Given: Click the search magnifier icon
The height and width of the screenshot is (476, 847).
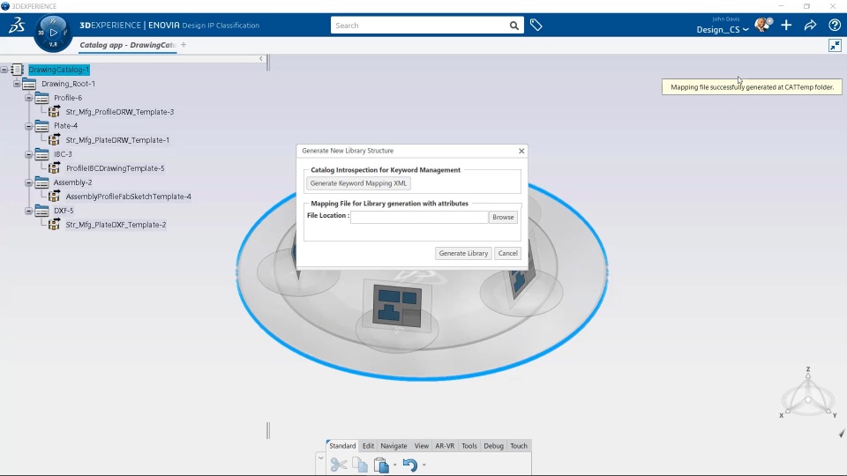Looking at the screenshot, I should pyautogui.click(x=513, y=26).
